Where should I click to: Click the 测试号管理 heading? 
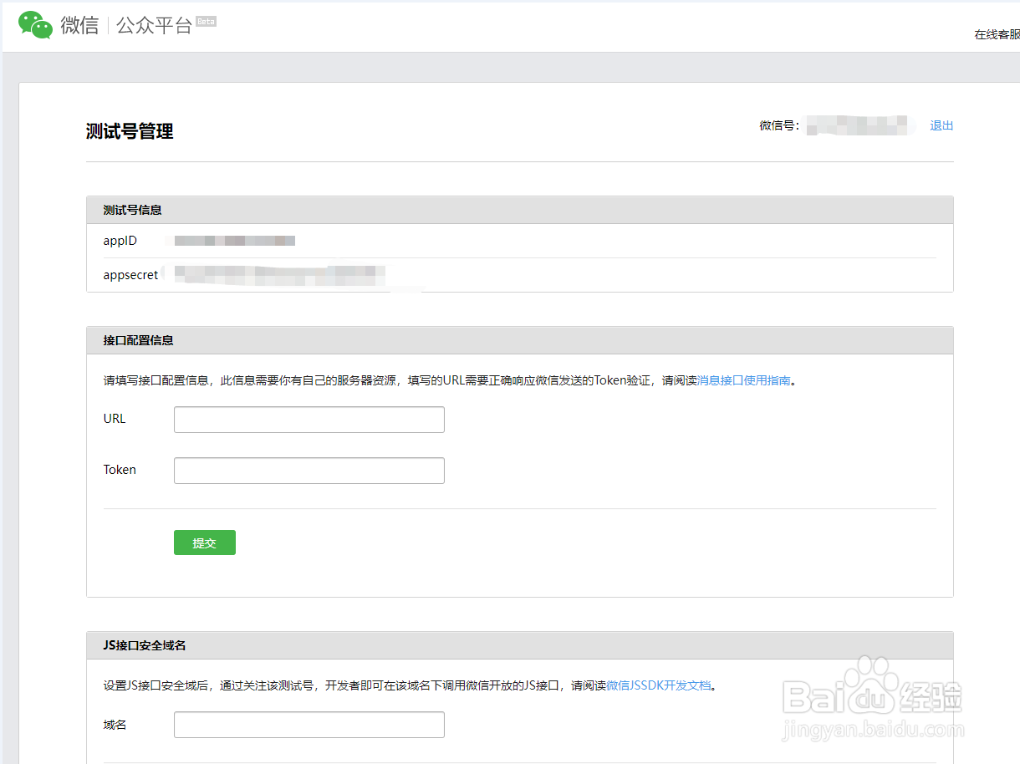click(x=130, y=131)
